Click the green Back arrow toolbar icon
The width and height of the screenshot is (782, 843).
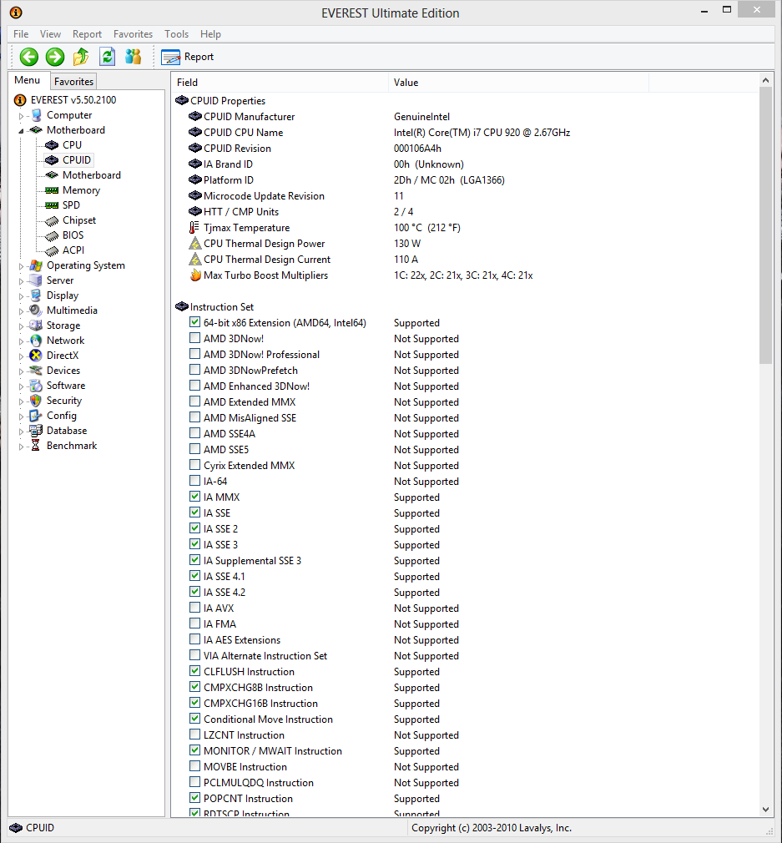point(29,57)
